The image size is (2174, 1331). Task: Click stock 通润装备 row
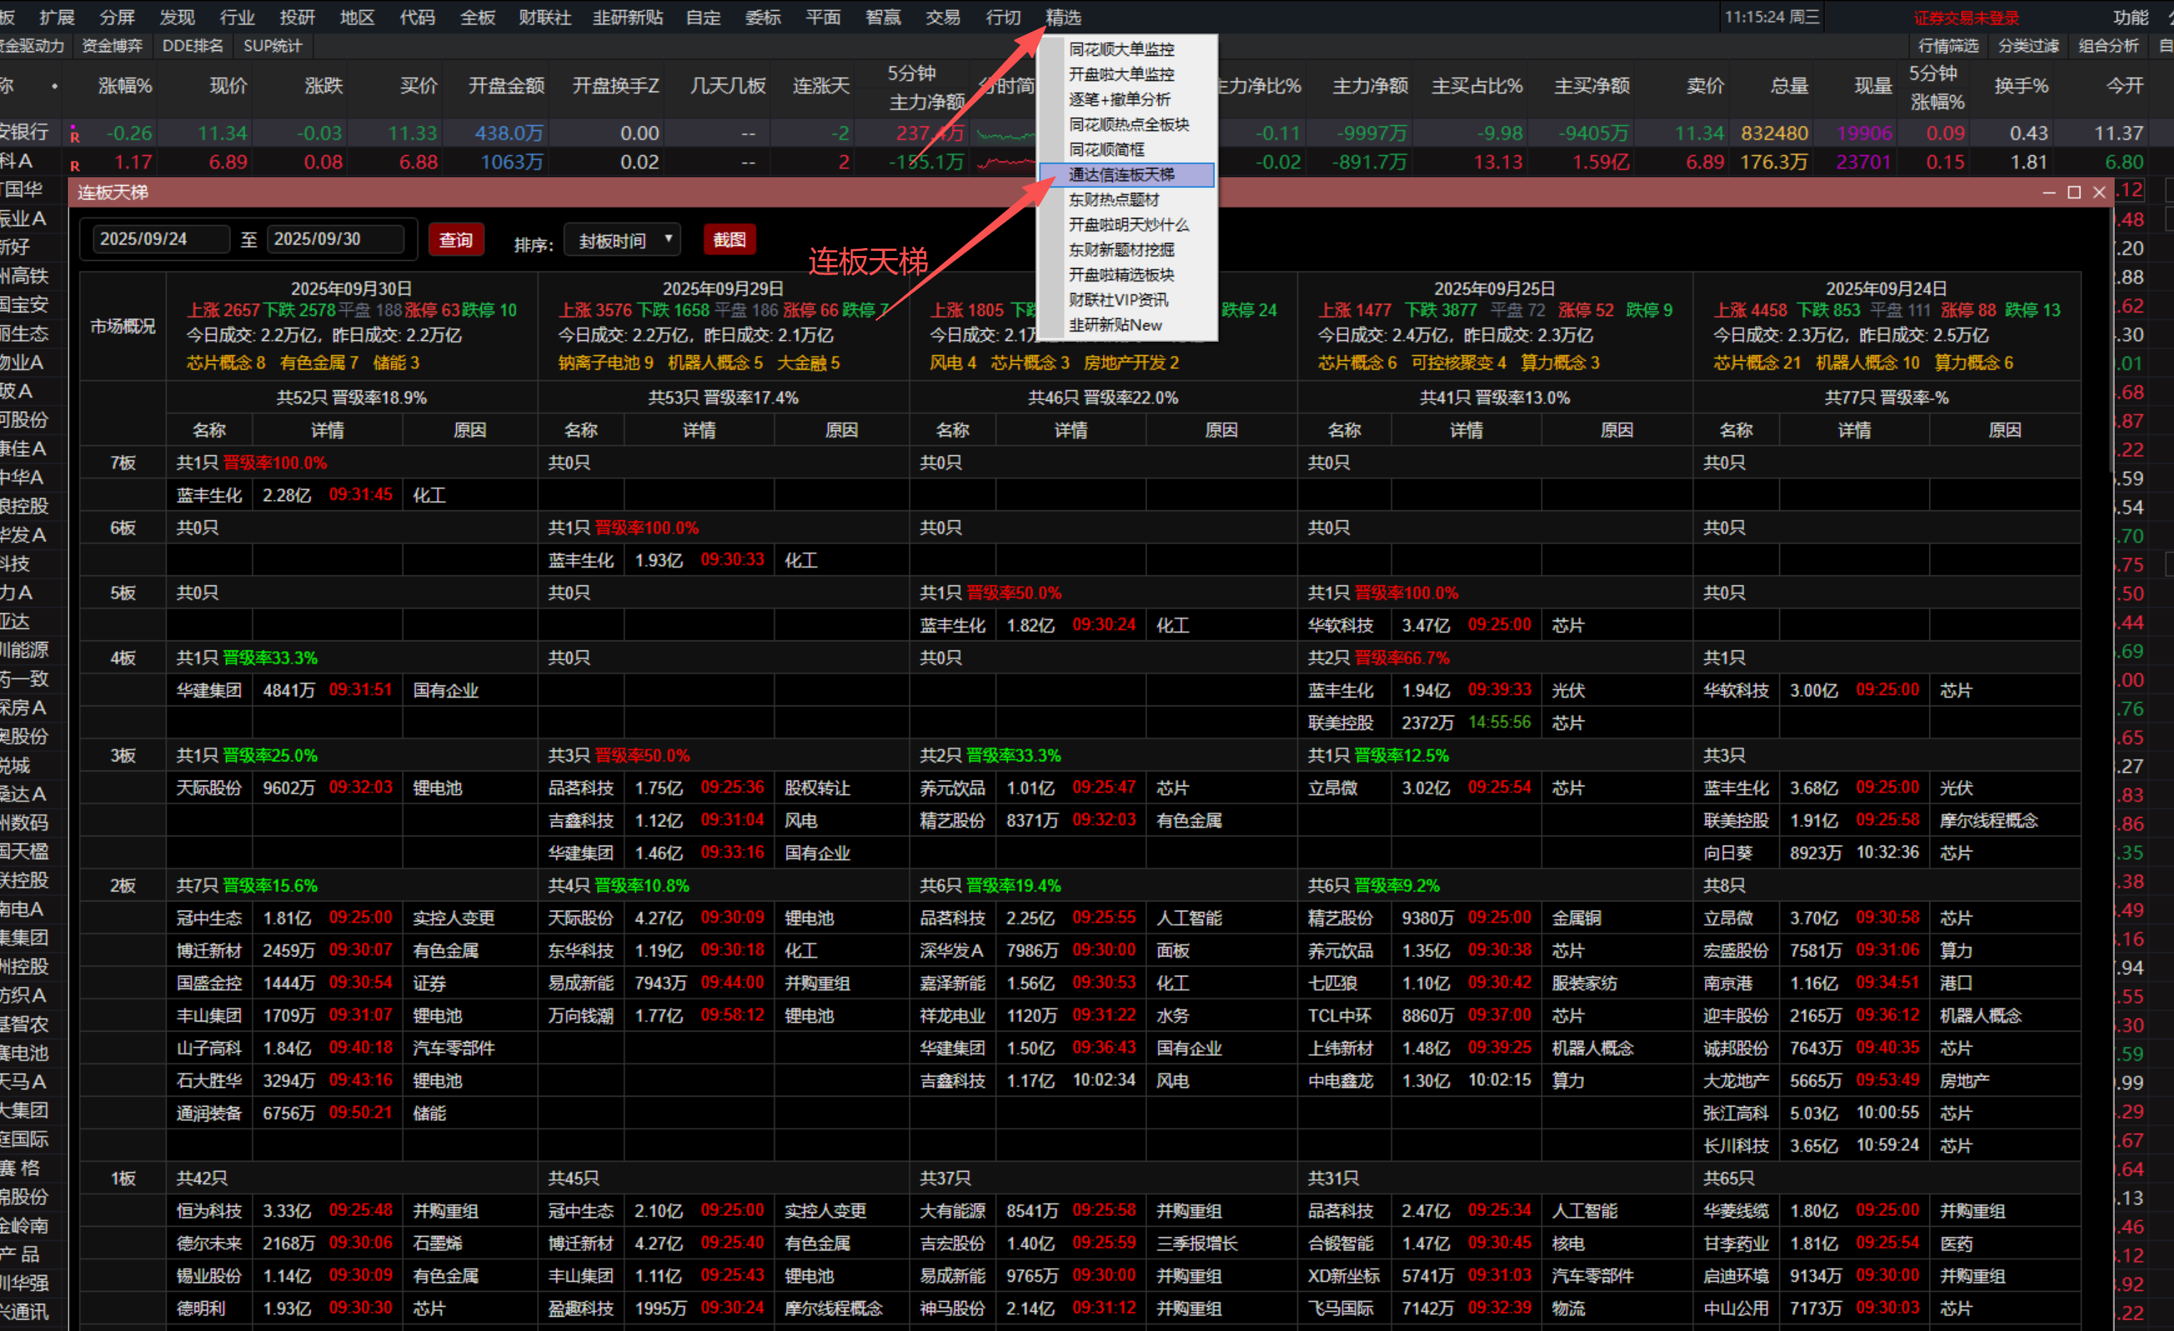click(x=209, y=1113)
